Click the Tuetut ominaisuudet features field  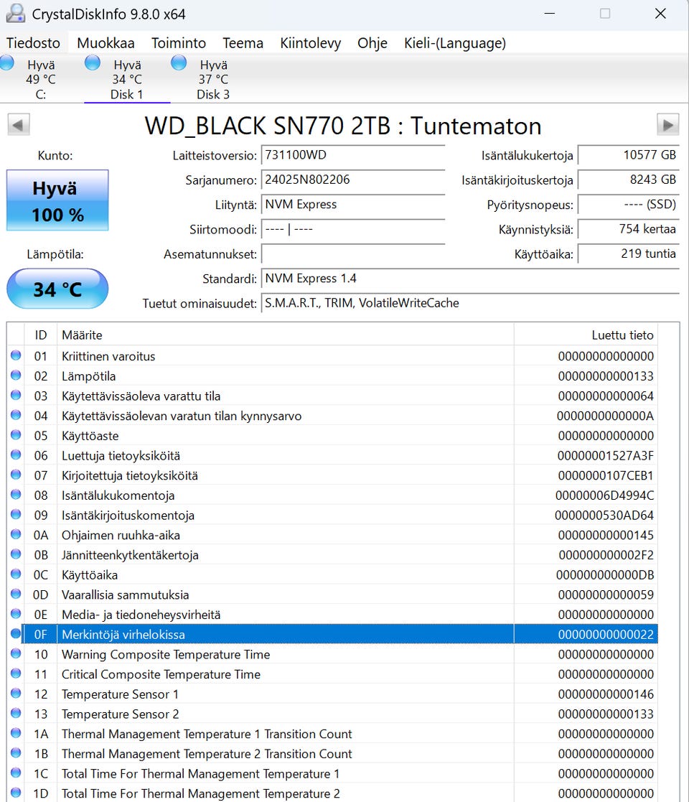click(470, 303)
